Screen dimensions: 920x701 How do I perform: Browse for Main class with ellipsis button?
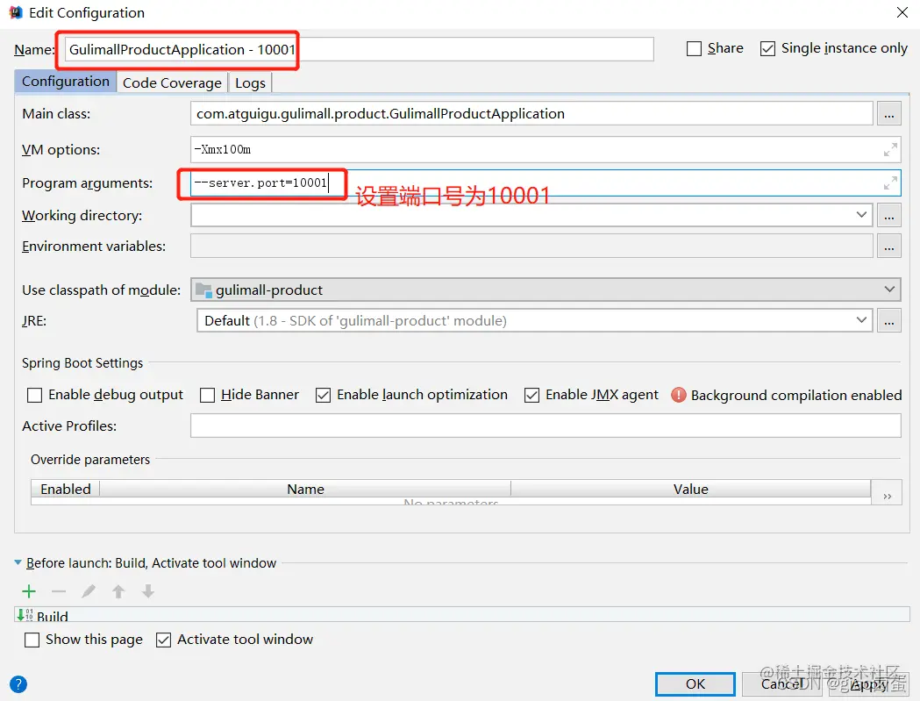pos(889,114)
